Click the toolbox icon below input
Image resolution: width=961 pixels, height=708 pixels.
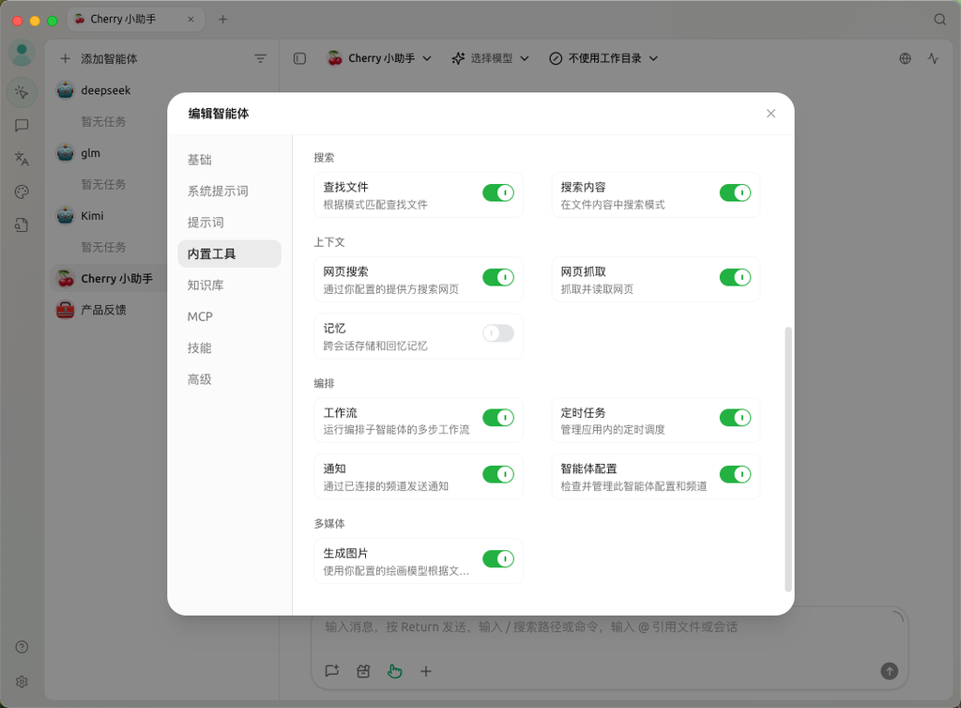[x=363, y=671]
